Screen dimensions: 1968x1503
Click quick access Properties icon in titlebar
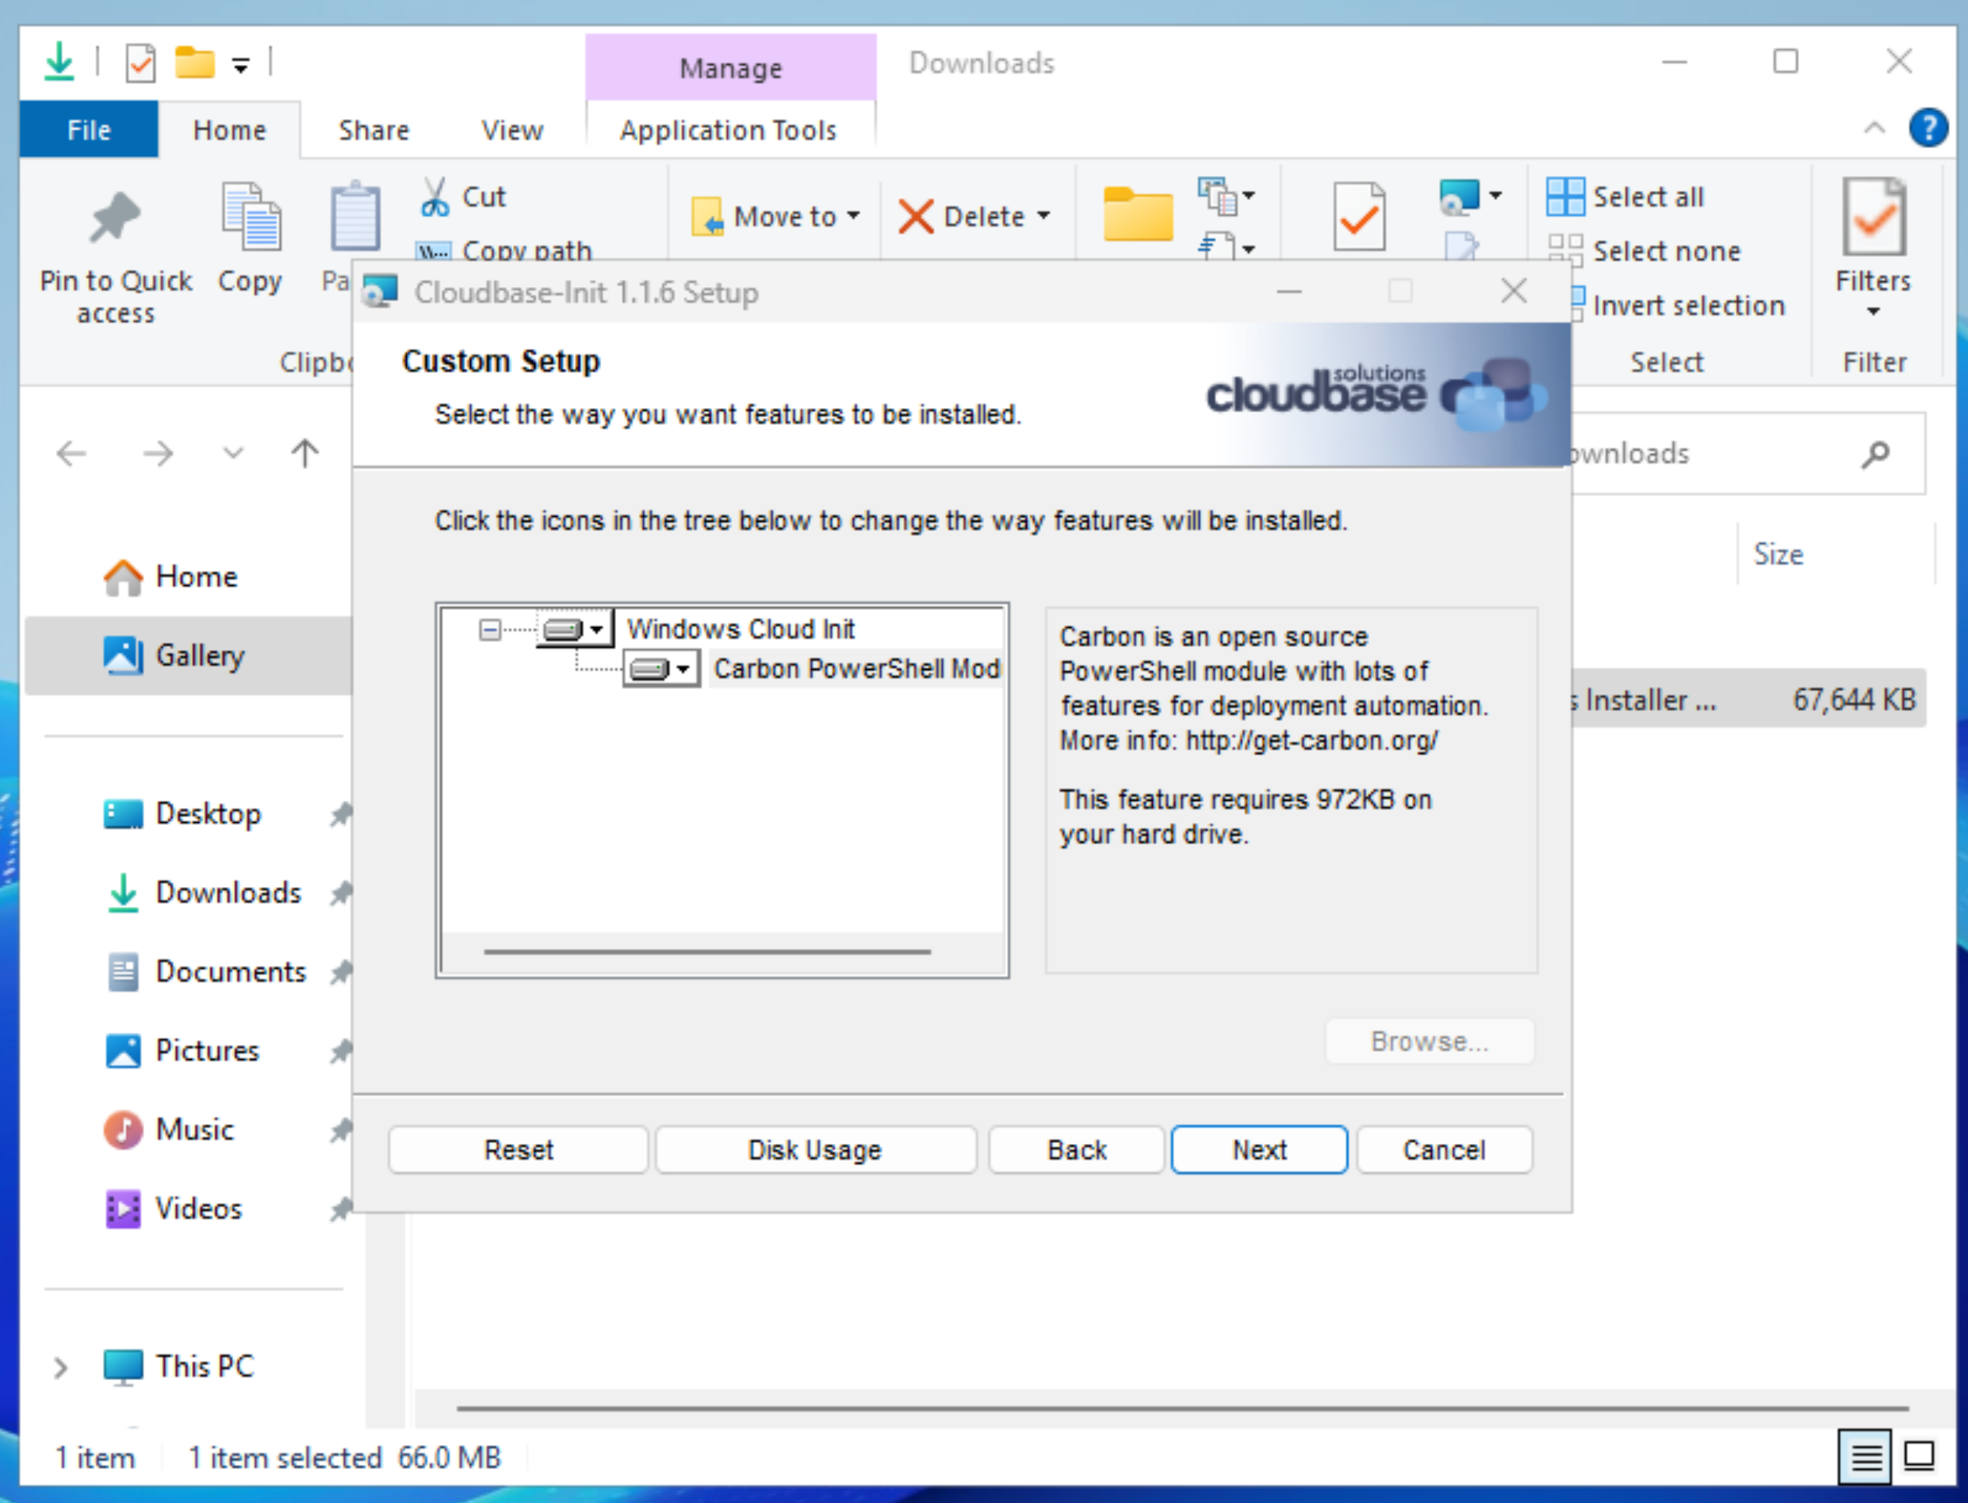click(x=140, y=63)
